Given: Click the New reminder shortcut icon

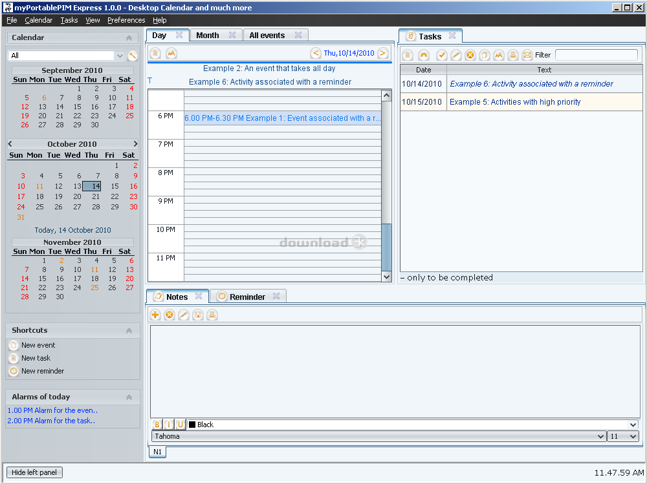Looking at the screenshot, I should (x=14, y=371).
